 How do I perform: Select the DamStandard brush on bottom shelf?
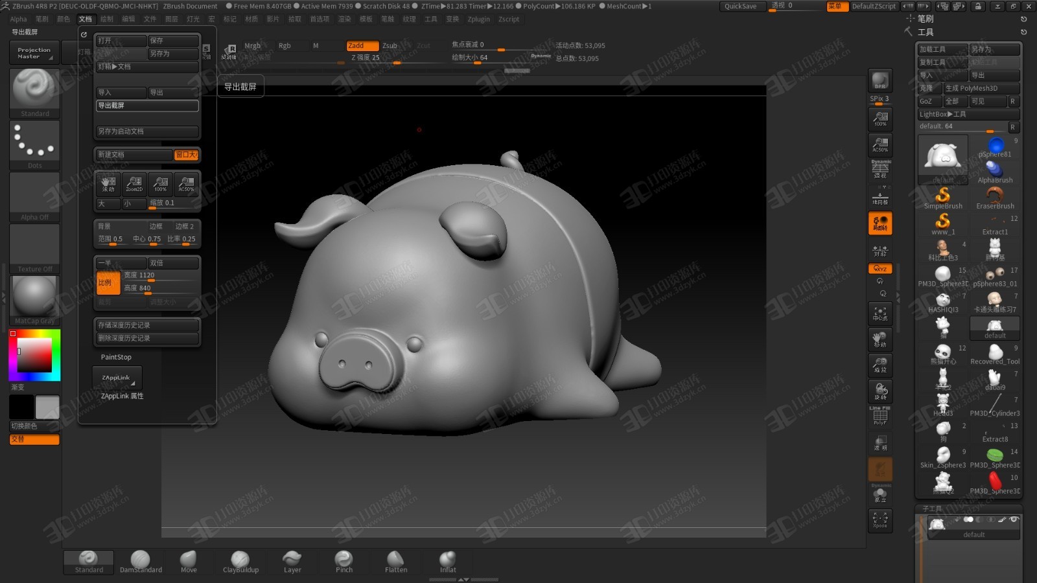(141, 562)
